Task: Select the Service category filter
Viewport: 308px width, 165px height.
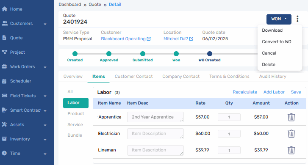Action: [75, 124]
